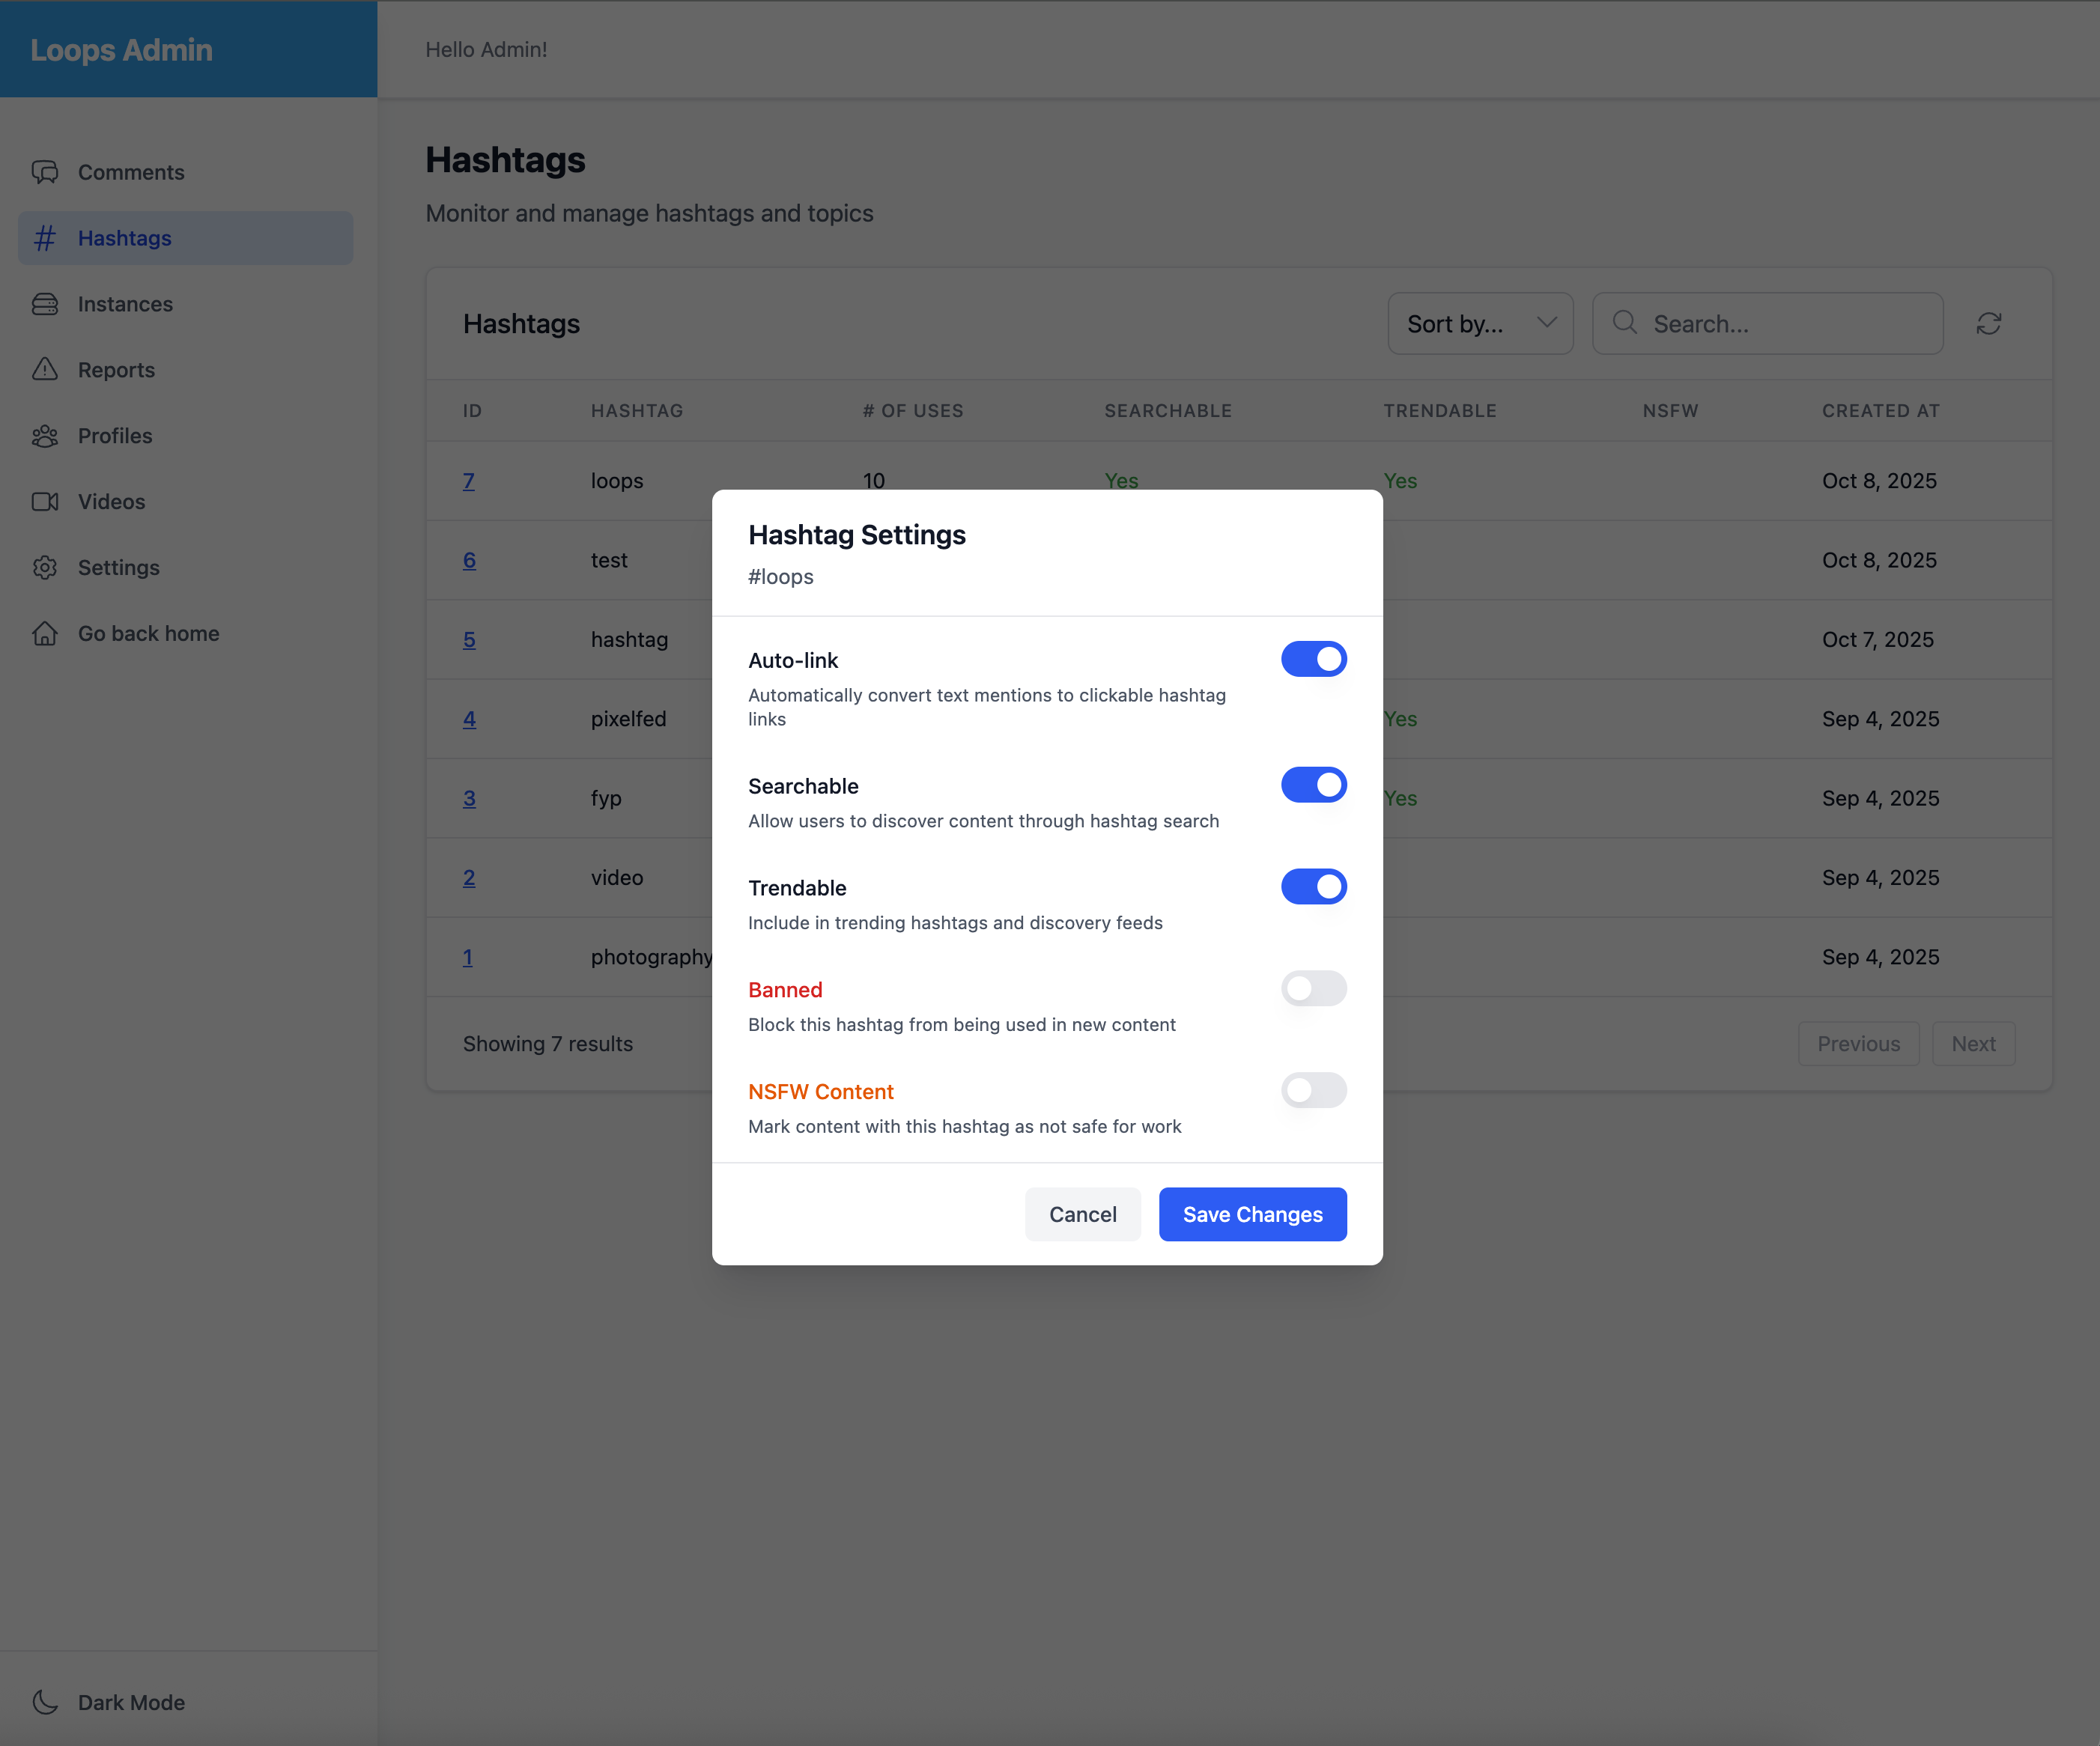
Task: Click the refresh icon beside search box
Action: coord(1988,323)
